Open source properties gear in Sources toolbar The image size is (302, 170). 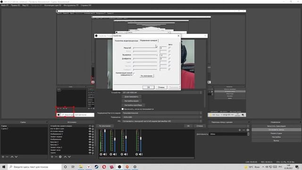click(60, 157)
